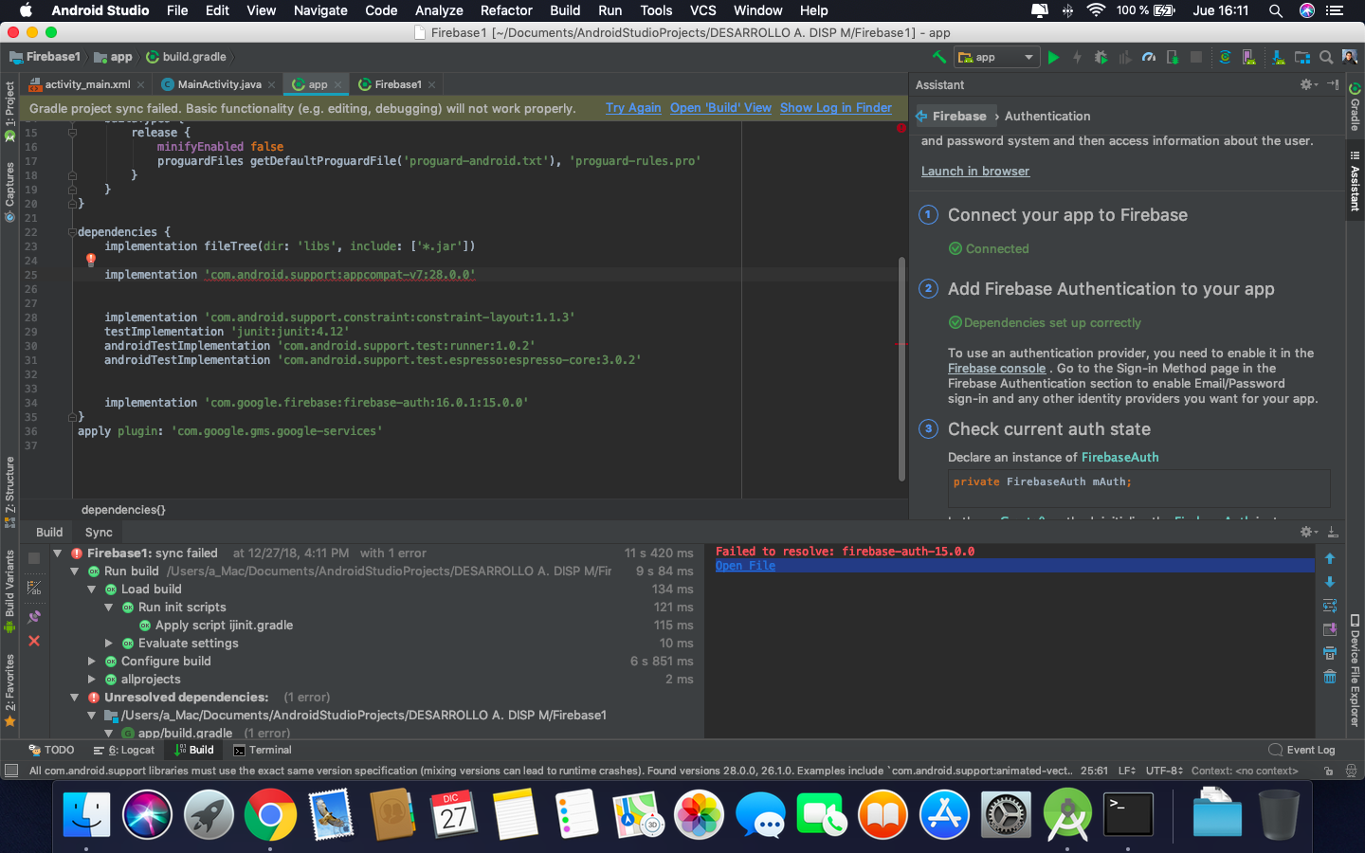
Task: Start debugging with the Debug app icon
Action: pos(1101,57)
